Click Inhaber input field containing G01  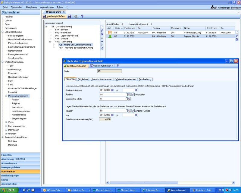(113, 110)
